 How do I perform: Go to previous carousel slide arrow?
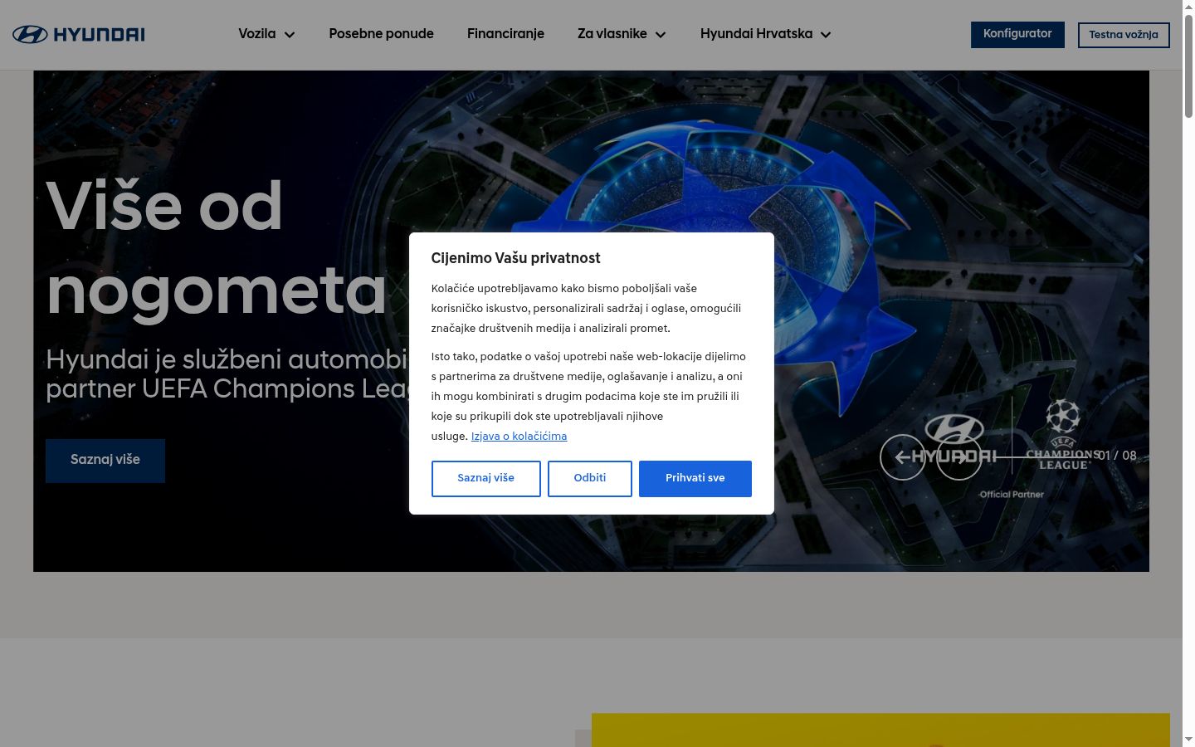click(x=903, y=457)
